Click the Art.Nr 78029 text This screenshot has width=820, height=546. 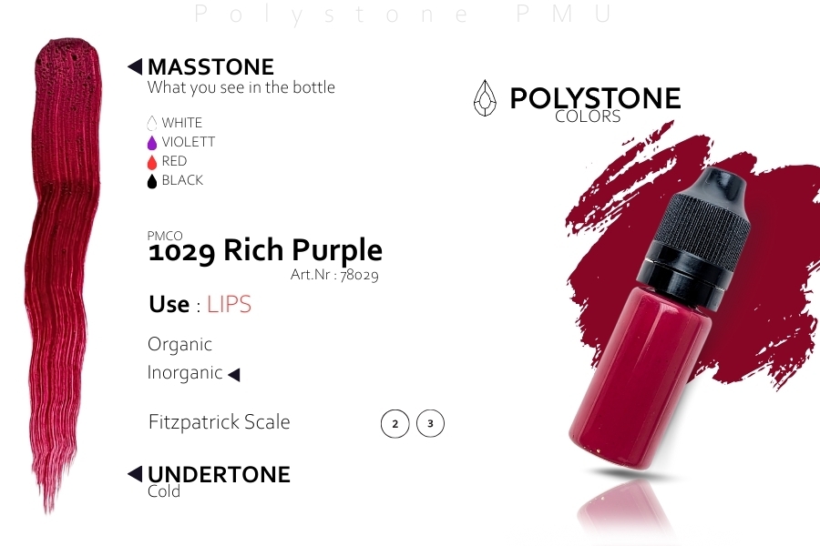tap(334, 274)
